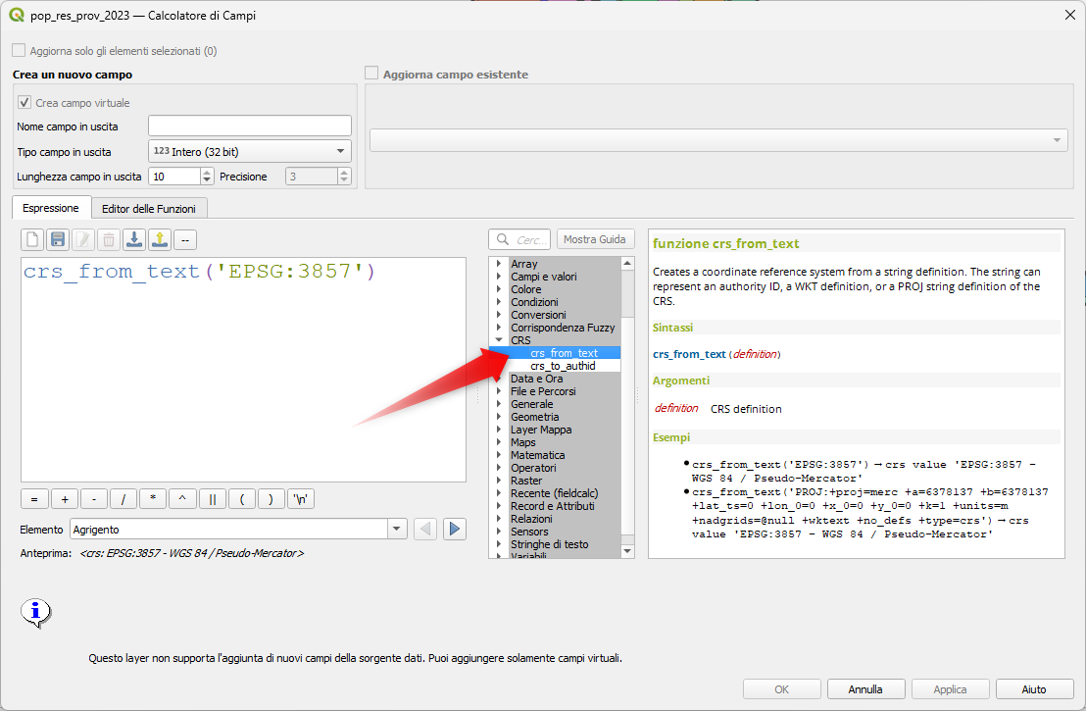The image size is (1086, 711).
Task: Open help with the Aiuto button
Action: click(1034, 689)
